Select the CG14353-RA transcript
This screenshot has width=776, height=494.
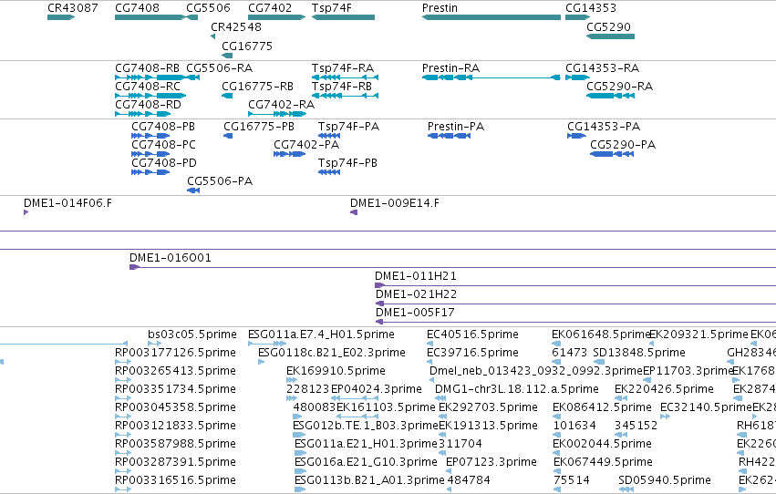577,77
